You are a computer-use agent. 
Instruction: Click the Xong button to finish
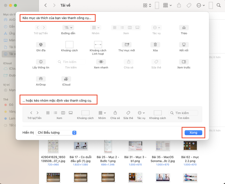pyautogui.click(x=193, y=132)
